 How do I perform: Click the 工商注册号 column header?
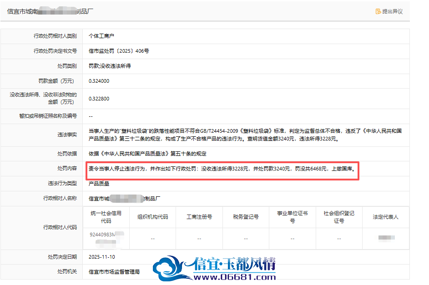tap(199, 217)
